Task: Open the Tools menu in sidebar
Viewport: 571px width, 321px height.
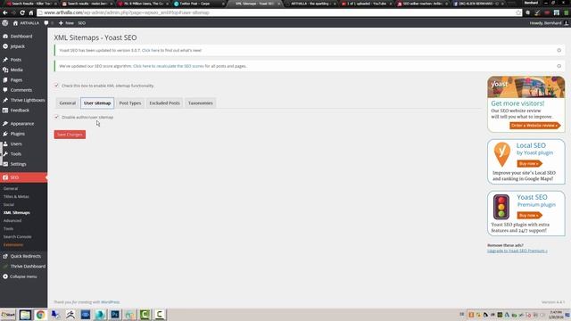Action: 15,154
